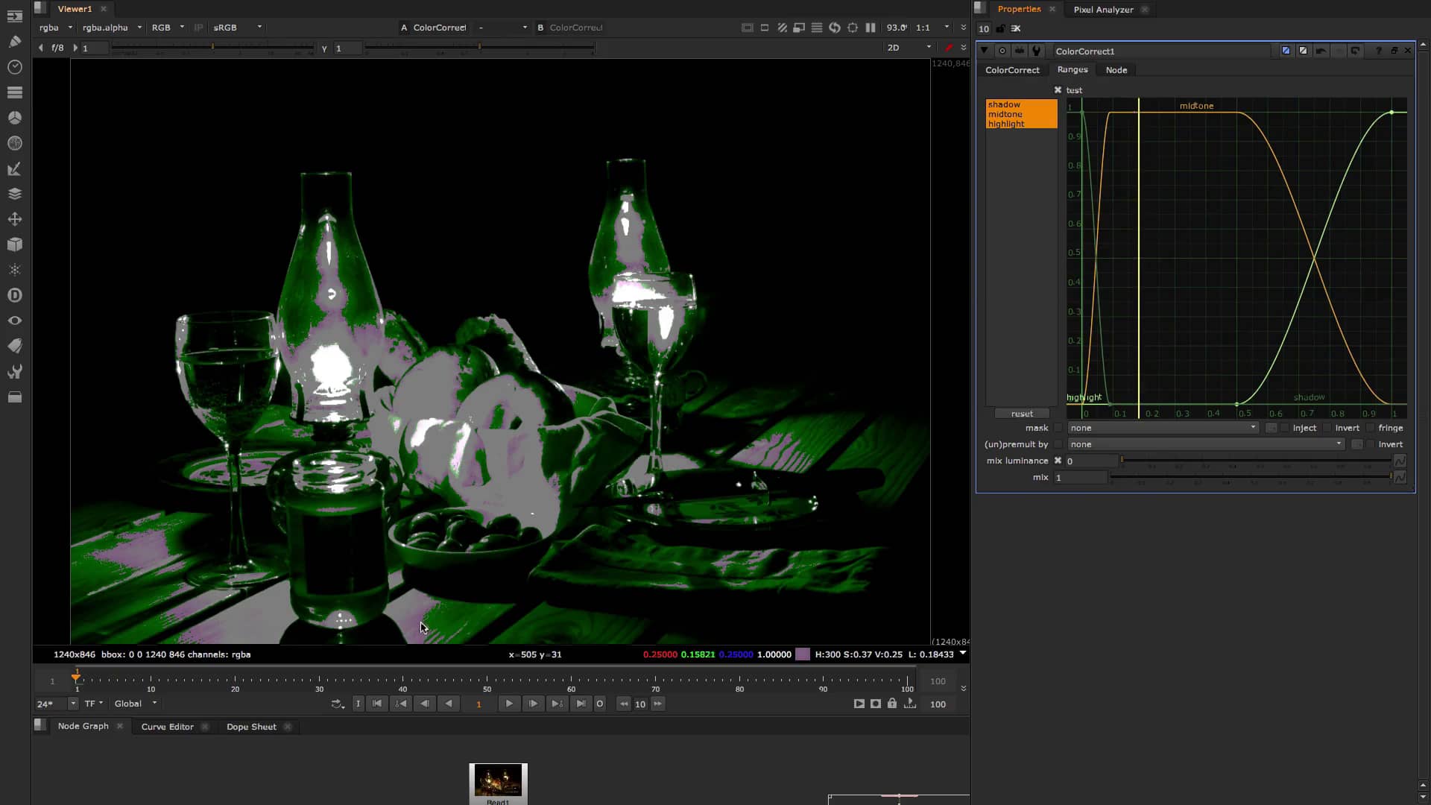This screenshot has height=805, width=1431.
Task: Click the Views eye icon in the left toolbar
Action: click(x=15, y=320)
